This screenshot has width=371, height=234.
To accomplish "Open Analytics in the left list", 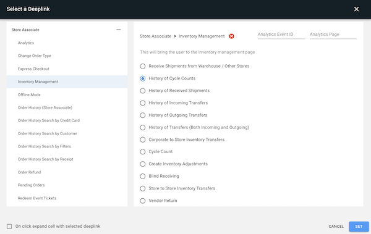I will 67,43.
